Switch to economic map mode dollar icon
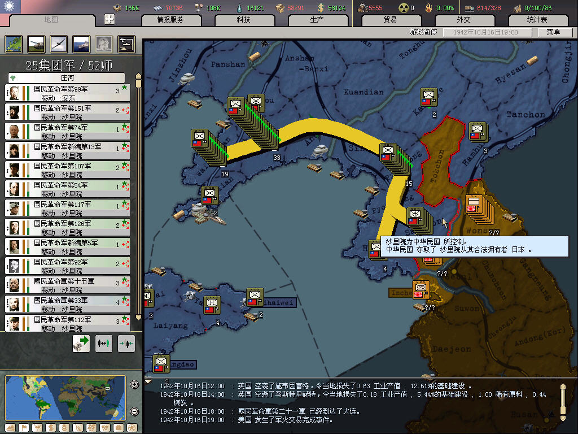The height and width of the screenshot is (434, 578). click(x=51, y=428)
